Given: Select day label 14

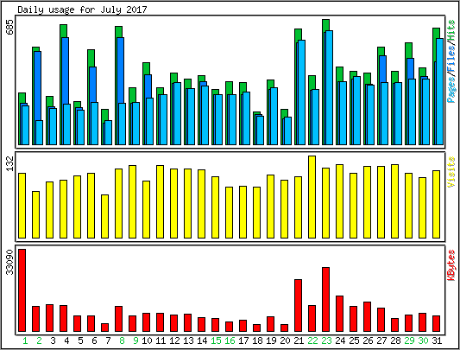Looking at the screenshot, I should [202, 340].
